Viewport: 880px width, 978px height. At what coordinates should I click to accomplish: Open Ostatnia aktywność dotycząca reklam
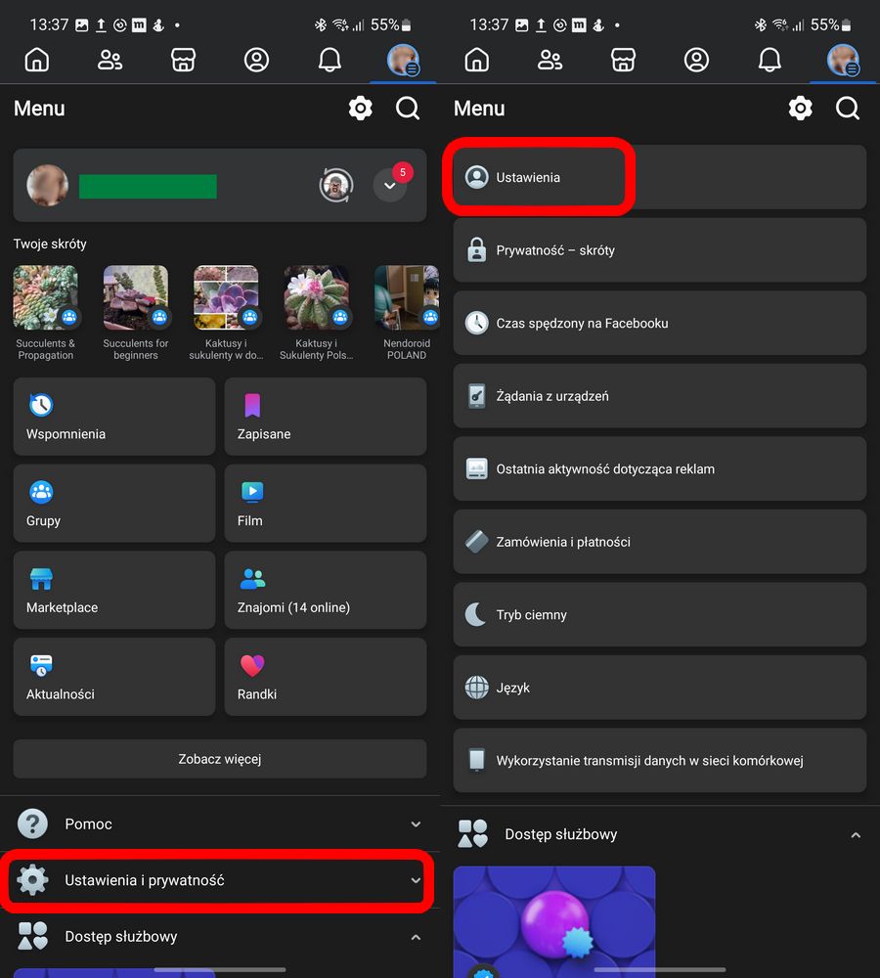660,469
